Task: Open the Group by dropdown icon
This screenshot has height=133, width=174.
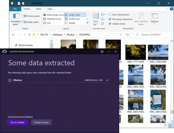Action: tap(103, 14)
